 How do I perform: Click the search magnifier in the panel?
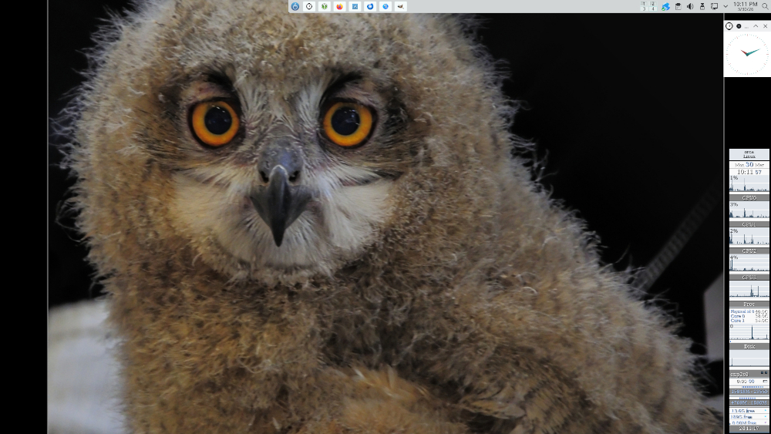[x=765, y=6]
